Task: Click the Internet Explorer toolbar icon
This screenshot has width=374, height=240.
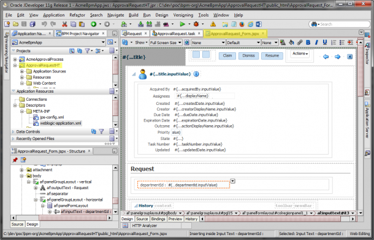Action: tap(250, 24)
